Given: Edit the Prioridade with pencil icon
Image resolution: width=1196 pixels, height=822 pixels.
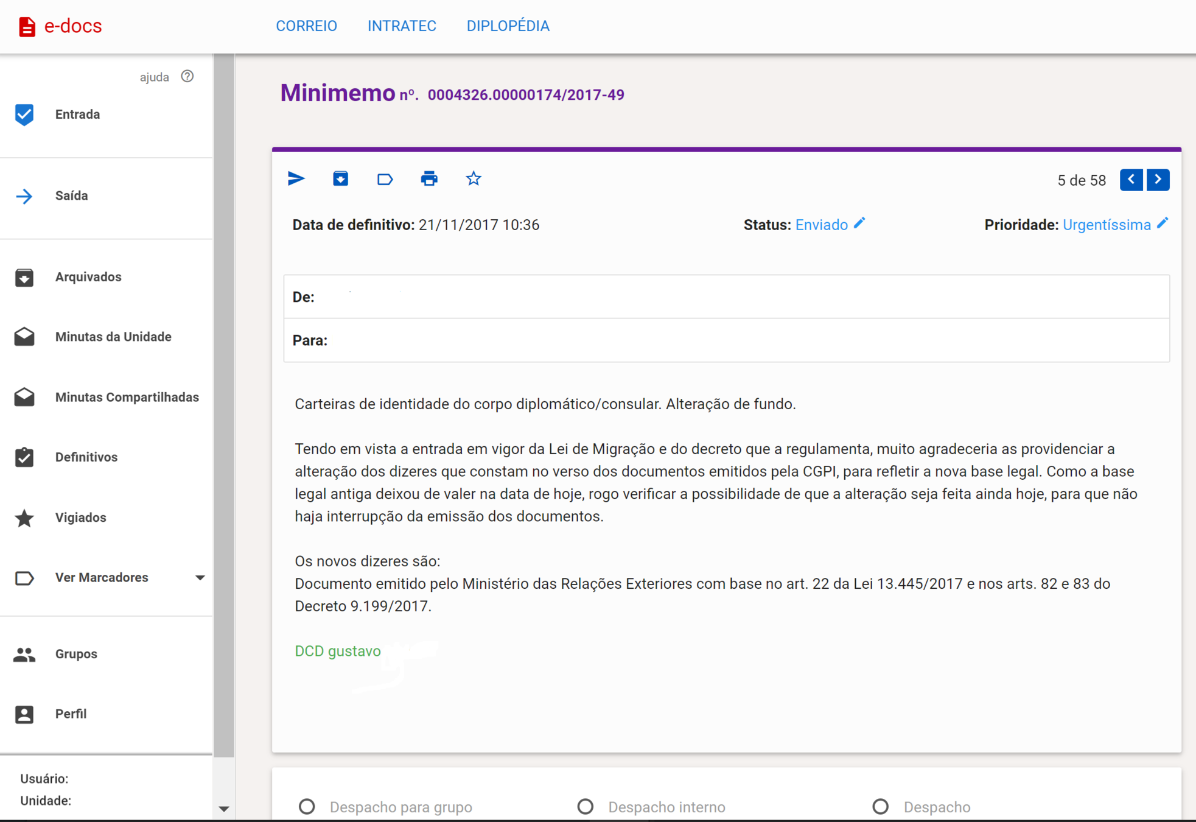Looking at the screenshot, I should (1163, 223).
